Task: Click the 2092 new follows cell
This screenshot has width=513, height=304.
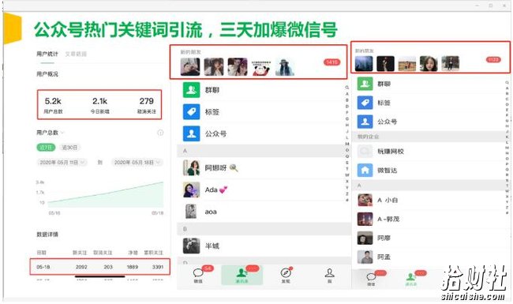Action: (x=81, y=267)
